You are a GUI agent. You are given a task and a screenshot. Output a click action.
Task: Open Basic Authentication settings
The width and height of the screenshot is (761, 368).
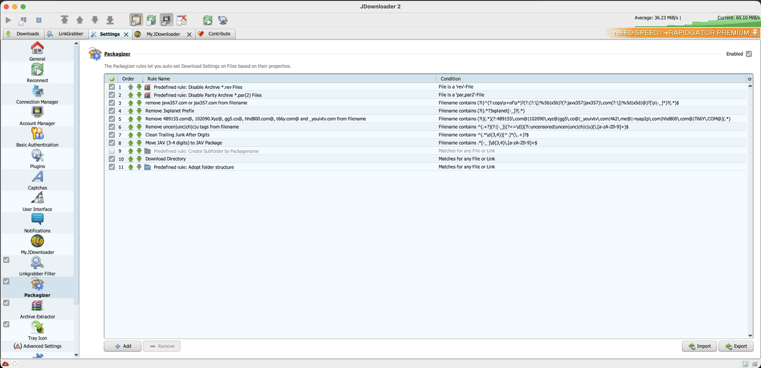(x=37, y=137)
